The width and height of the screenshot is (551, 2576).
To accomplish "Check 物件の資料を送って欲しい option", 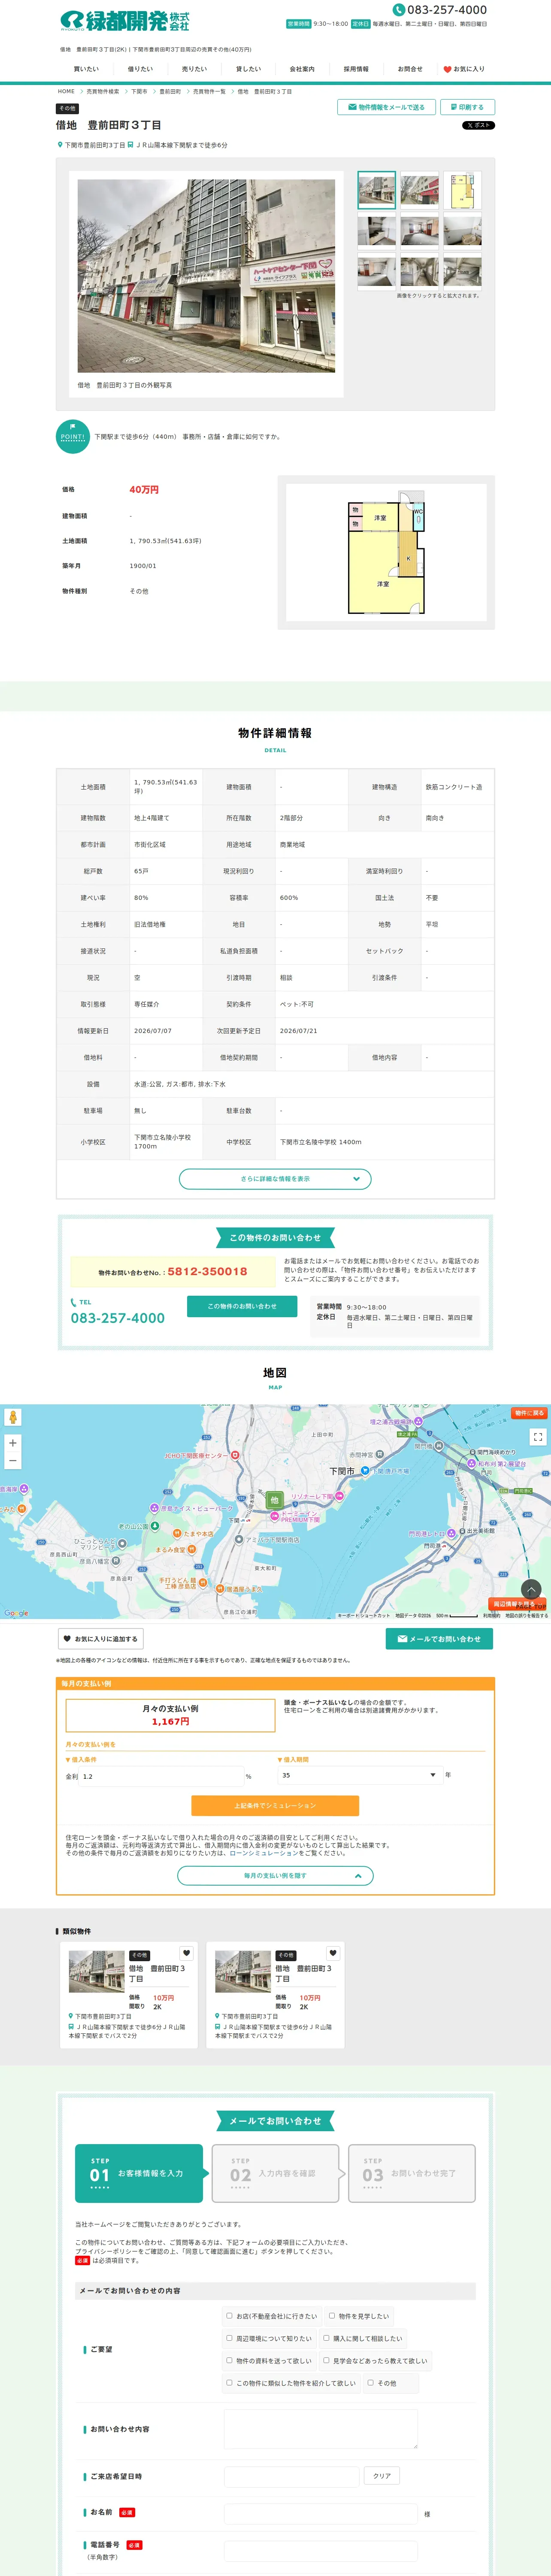I will click(x=229, y=2360).
